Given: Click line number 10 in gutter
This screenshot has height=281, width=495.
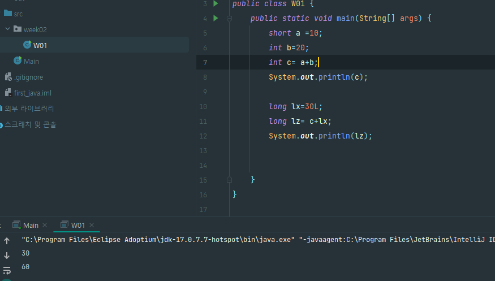Looking at the screenshot, I should click(203, 107).
